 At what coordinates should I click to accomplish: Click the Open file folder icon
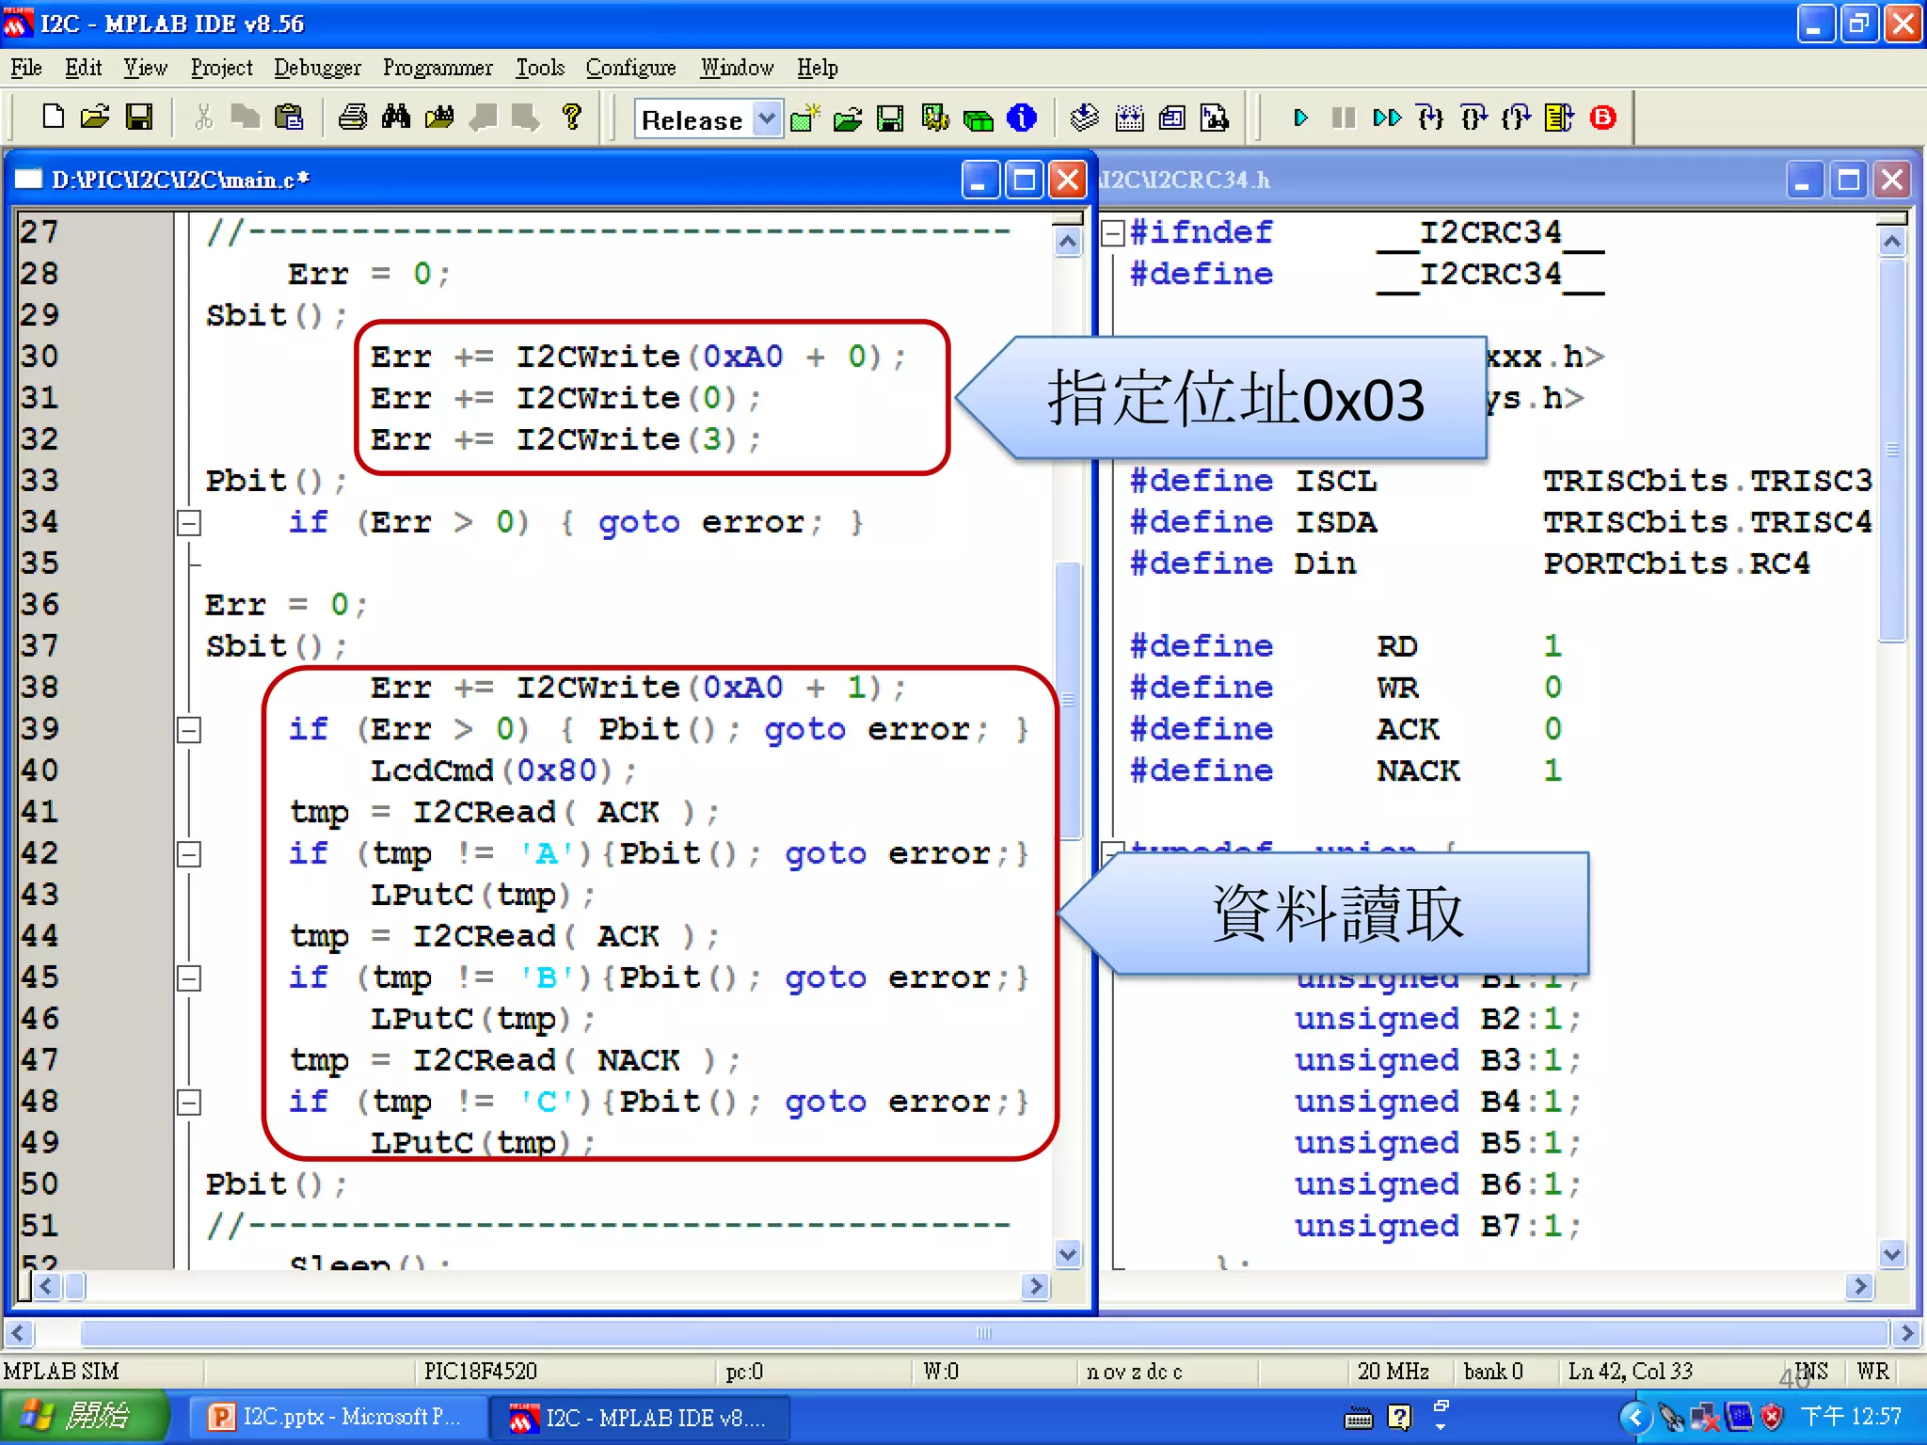95,118
